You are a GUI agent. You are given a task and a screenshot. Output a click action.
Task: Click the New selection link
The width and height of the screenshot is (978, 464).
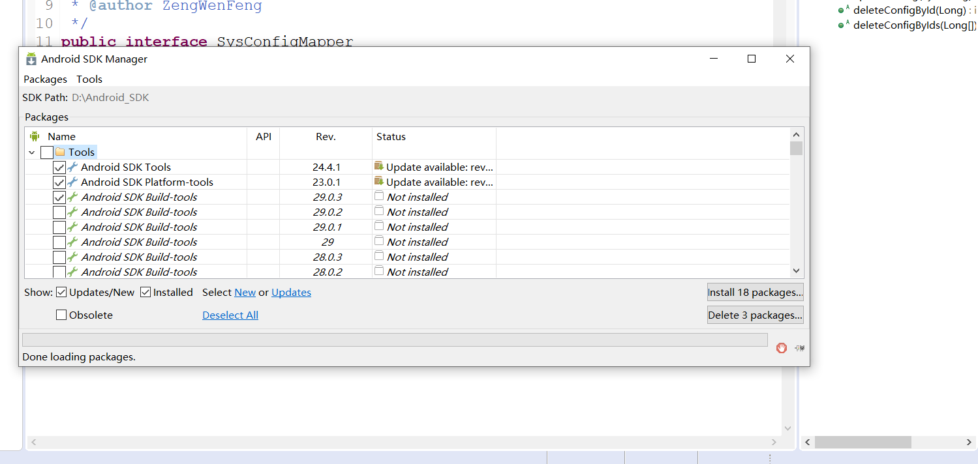point(245,292)
